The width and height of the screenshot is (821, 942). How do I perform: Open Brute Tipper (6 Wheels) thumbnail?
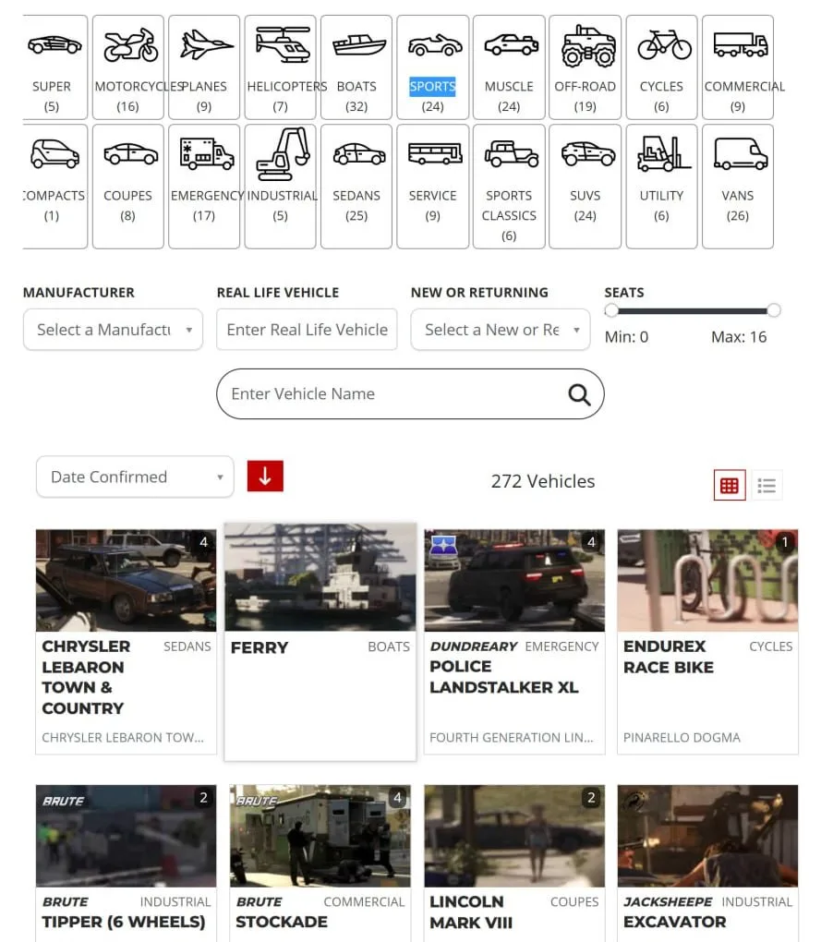coord(127,836)
